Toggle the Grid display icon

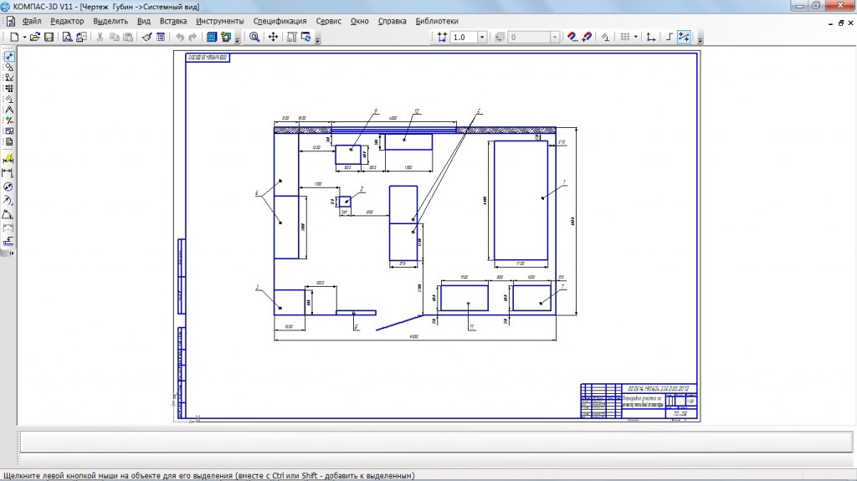pos(624,37)
